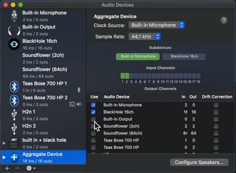Image resolution: width=236 pixels, height=173 pixels.
Task: Pick the Teas Bose 700 HP 2 Bluetooth icon
Action: [x=14, y=101]
